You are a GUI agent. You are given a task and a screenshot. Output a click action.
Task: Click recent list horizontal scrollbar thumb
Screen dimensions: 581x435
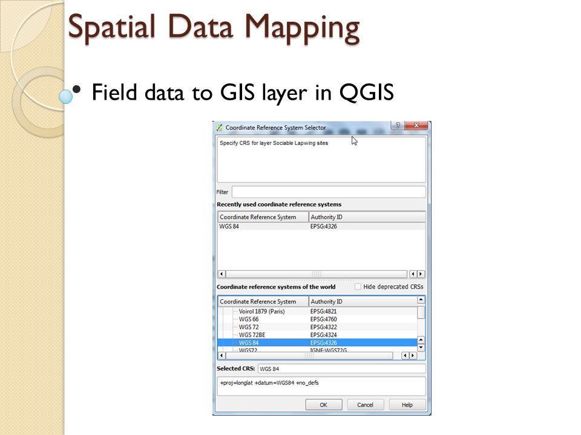point(317,274)
